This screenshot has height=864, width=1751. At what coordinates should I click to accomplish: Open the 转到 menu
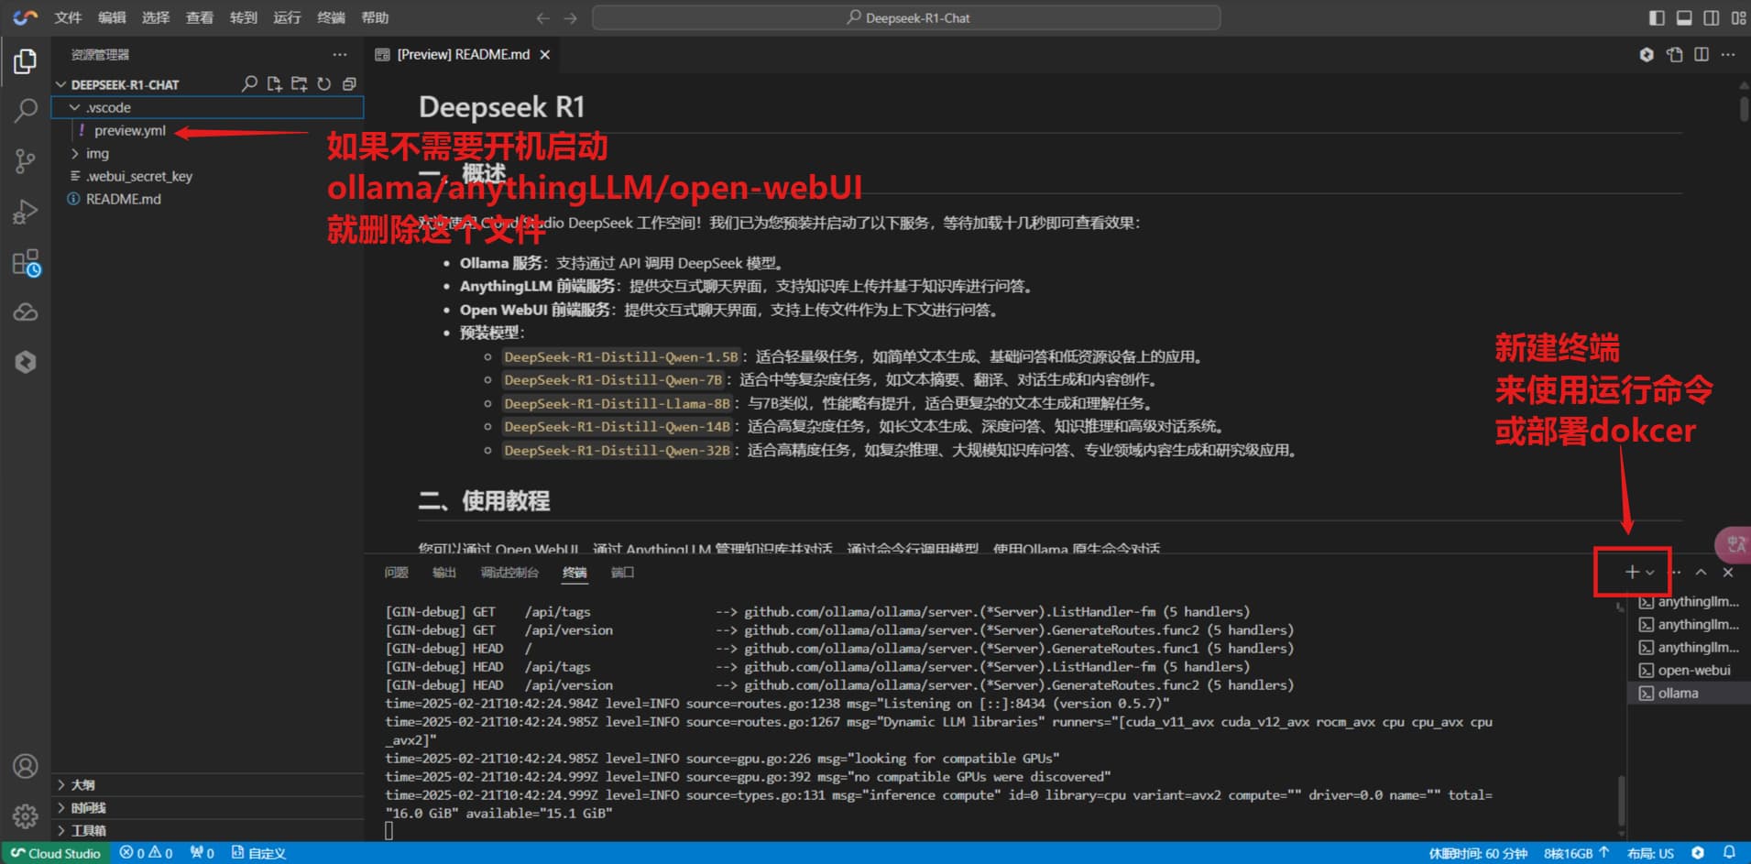[x=244, y=17]
